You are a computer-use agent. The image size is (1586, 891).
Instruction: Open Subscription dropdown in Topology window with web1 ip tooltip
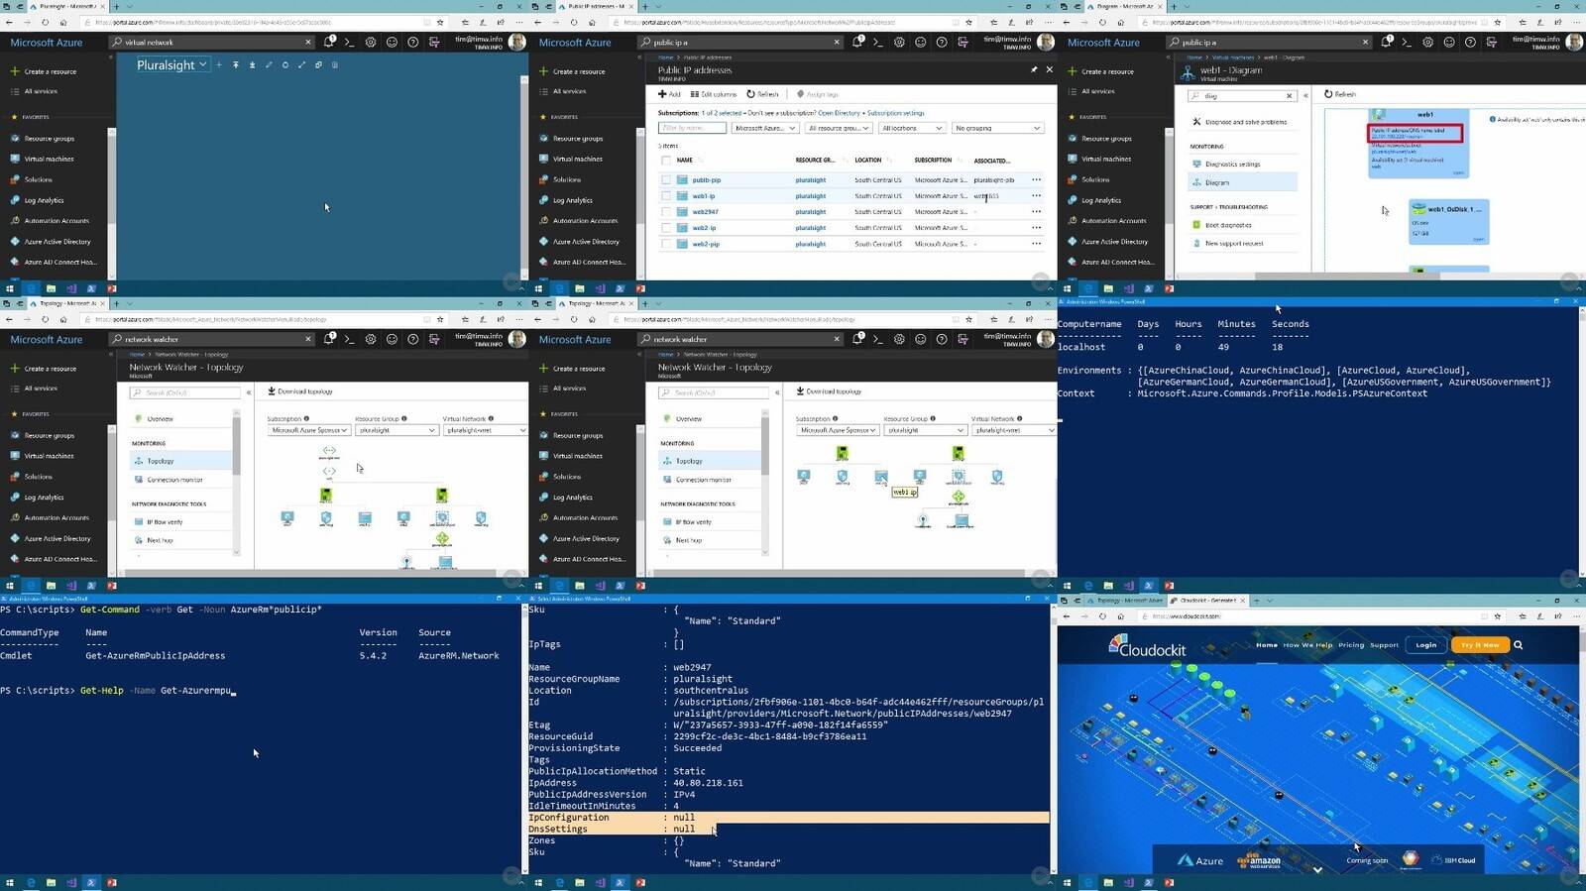838,430
